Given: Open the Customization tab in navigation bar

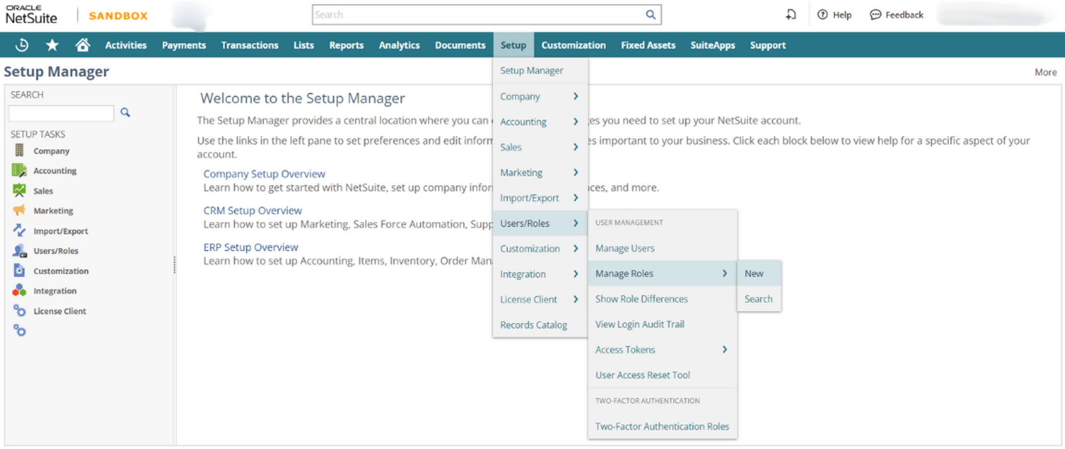Looking at the screenshot, I should pos(573,45).
